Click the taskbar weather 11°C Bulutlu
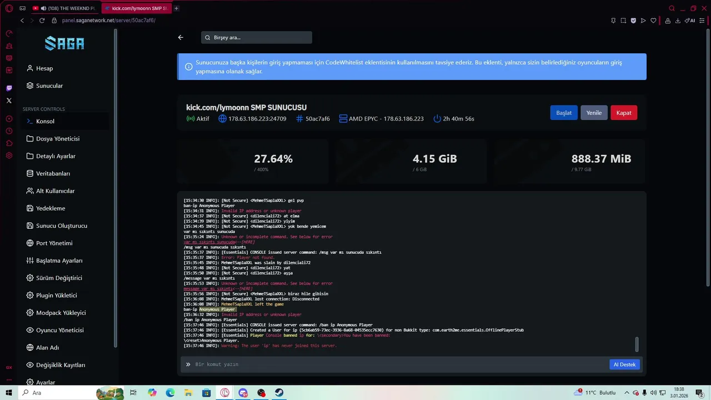The image size is (711, 400). 595,393
